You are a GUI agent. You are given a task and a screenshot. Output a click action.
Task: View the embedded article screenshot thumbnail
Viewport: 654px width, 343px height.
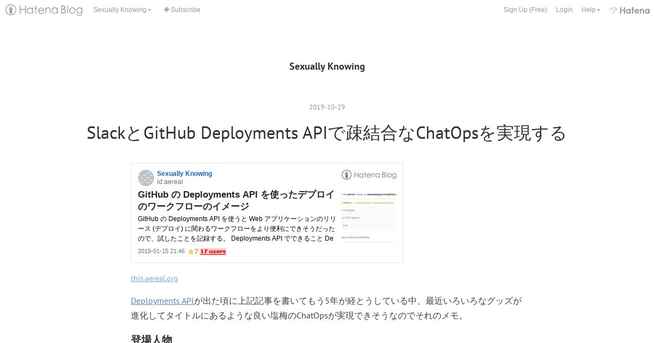coord(369,217)
